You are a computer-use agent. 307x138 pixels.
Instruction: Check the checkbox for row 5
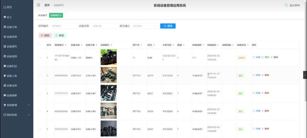tap(40, 129)
